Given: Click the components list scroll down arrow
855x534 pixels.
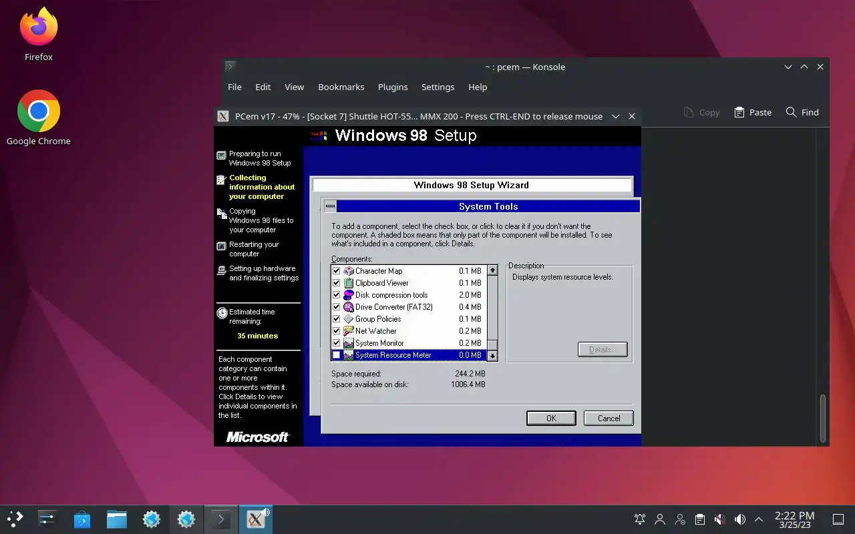Looking at the screenshot, I should point(492,356).
